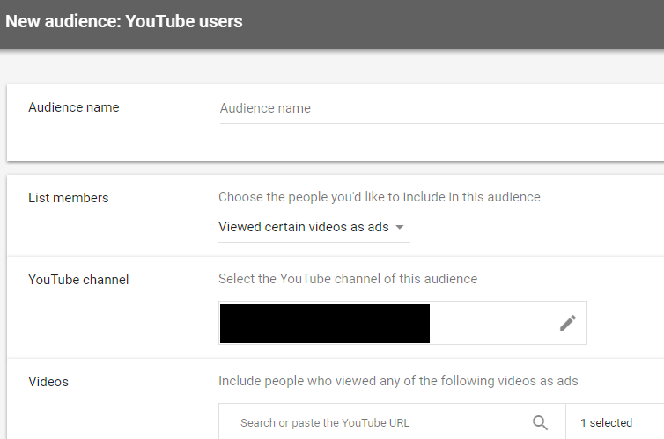Click the 'YouTube channel' row label
664x439 pixels.
(x=78, y=280)
